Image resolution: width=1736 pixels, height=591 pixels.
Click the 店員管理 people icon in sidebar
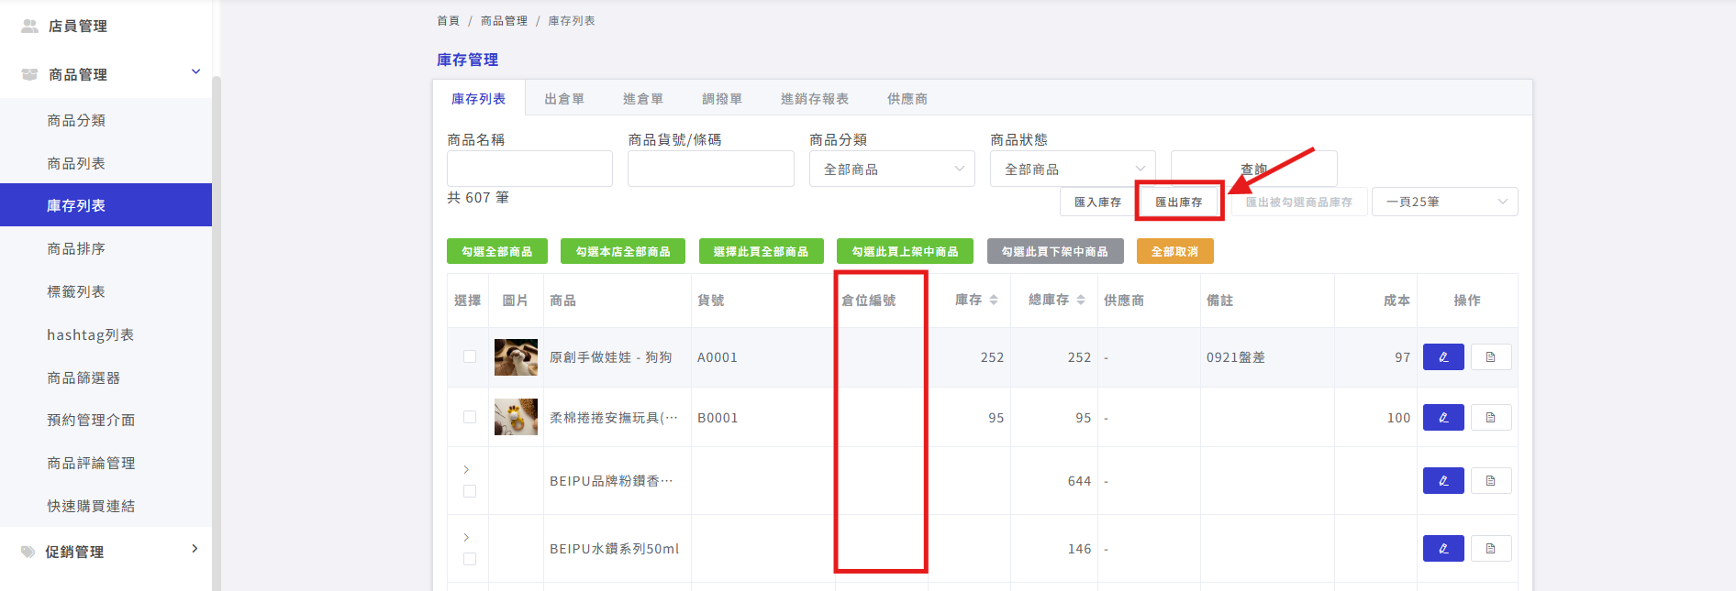click(x=29, y=27)
